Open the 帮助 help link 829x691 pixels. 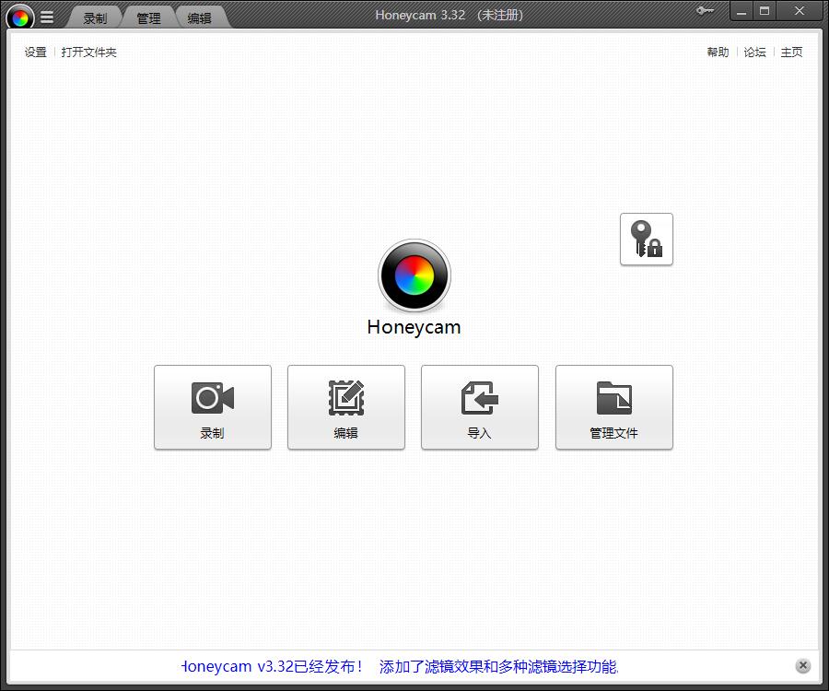click(x=718, y=52)
